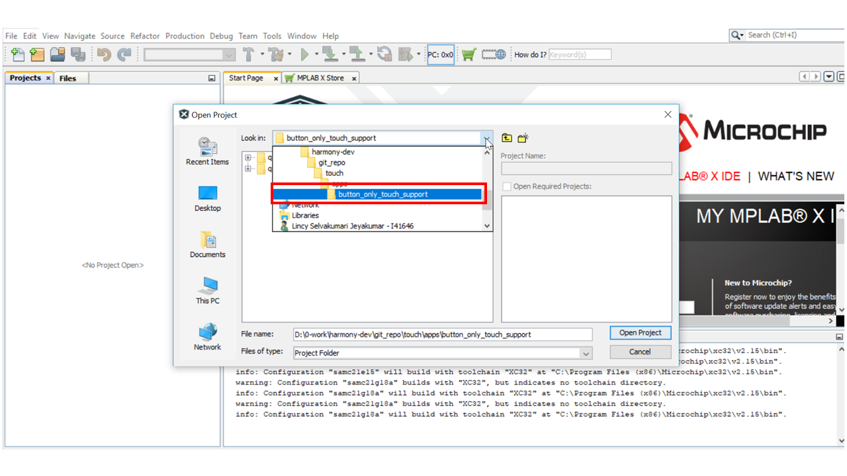Viewport: 847px width, 476px height.
Task: Select the Recent Items shortcut
Action: [x=207, y=151]
